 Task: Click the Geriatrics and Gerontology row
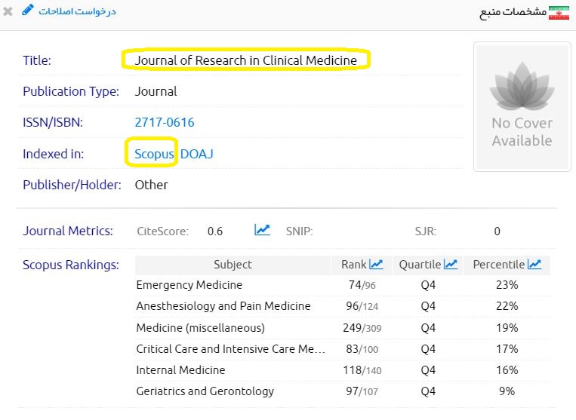[x=205, y=391]
